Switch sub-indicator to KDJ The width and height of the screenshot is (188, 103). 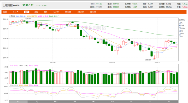[x=37, y=102]
